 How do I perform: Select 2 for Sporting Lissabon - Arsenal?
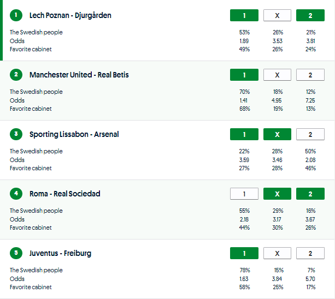310,134
